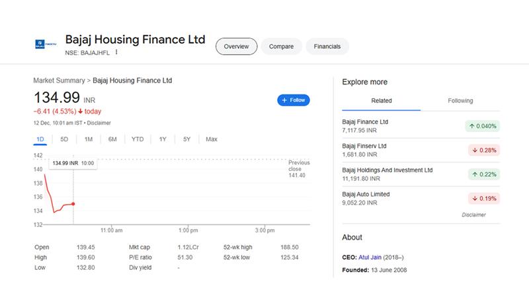Click the −6.41 (4.53%) today change text
Image resolution: width=529 pixels, height=297 pixels.
pos(67,112)
